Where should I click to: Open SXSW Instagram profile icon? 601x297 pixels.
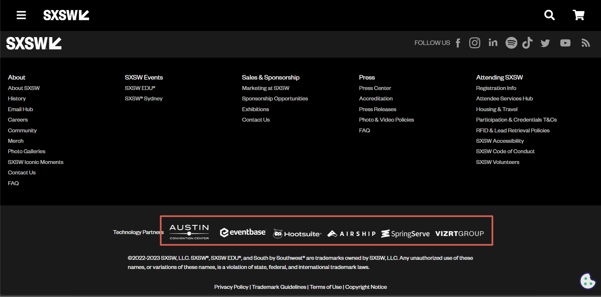[x=474, y=43]
